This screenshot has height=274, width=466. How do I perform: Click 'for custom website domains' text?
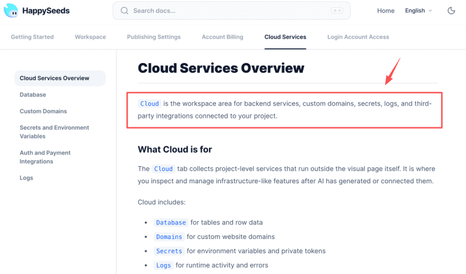coord(231,237)
